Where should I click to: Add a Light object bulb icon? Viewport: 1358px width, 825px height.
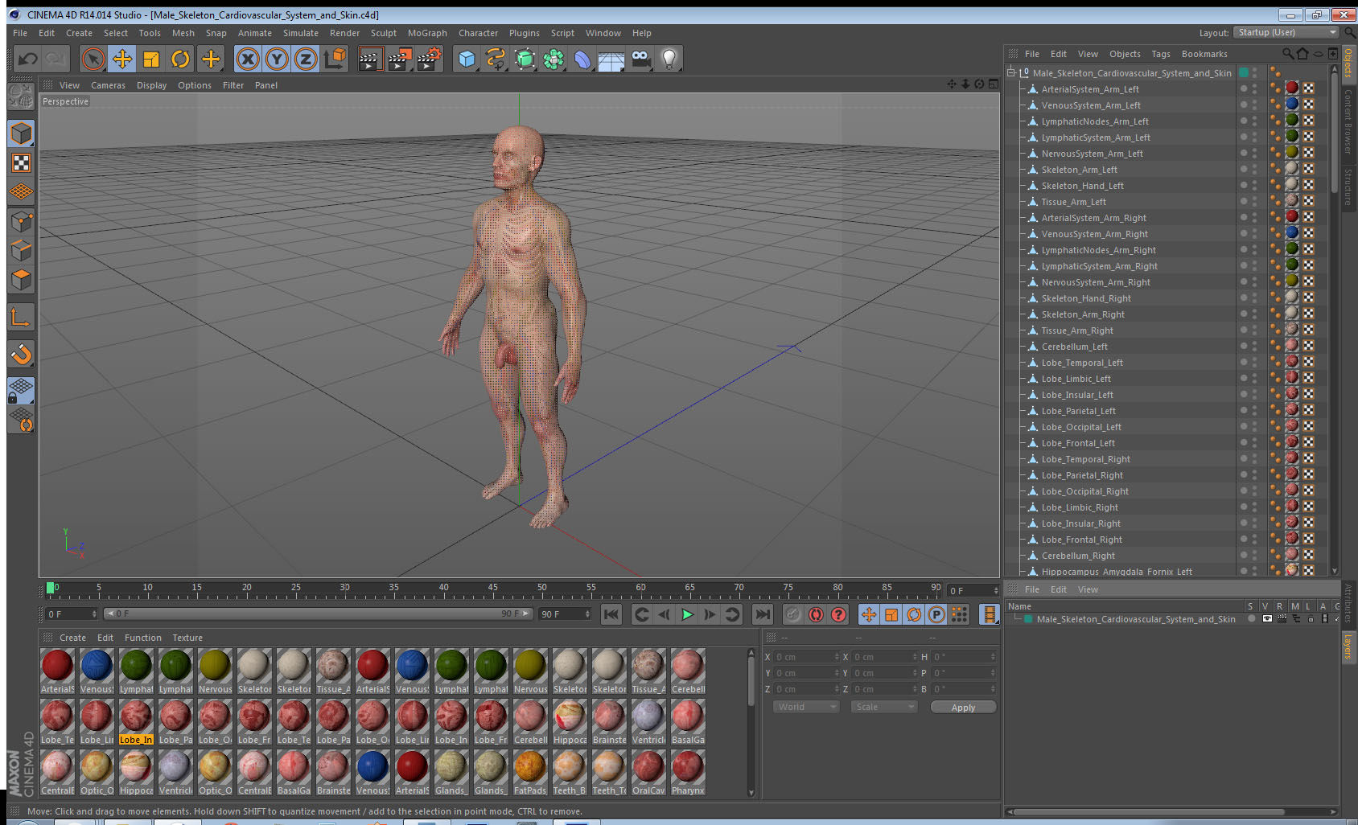point(669,59)
